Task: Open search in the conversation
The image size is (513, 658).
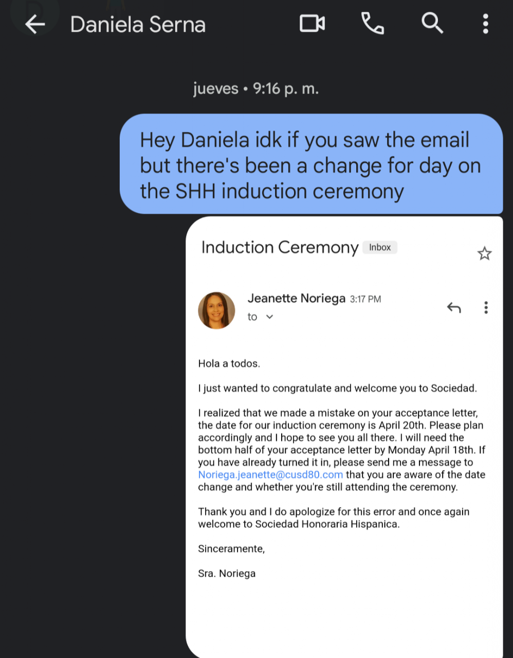Action: click(432, 24)
